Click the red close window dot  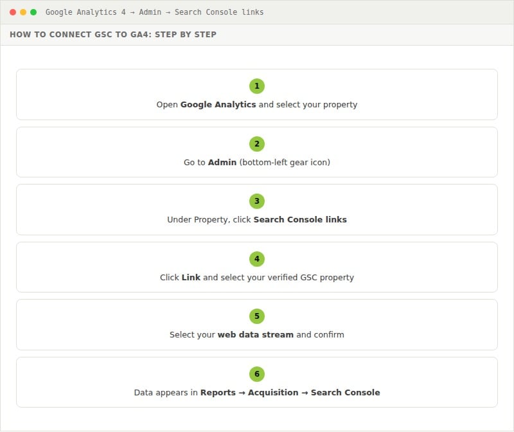13,12
